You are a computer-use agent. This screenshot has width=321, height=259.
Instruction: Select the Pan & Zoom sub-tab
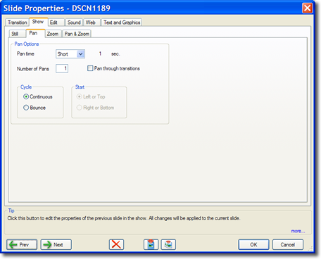coord(77,34)
